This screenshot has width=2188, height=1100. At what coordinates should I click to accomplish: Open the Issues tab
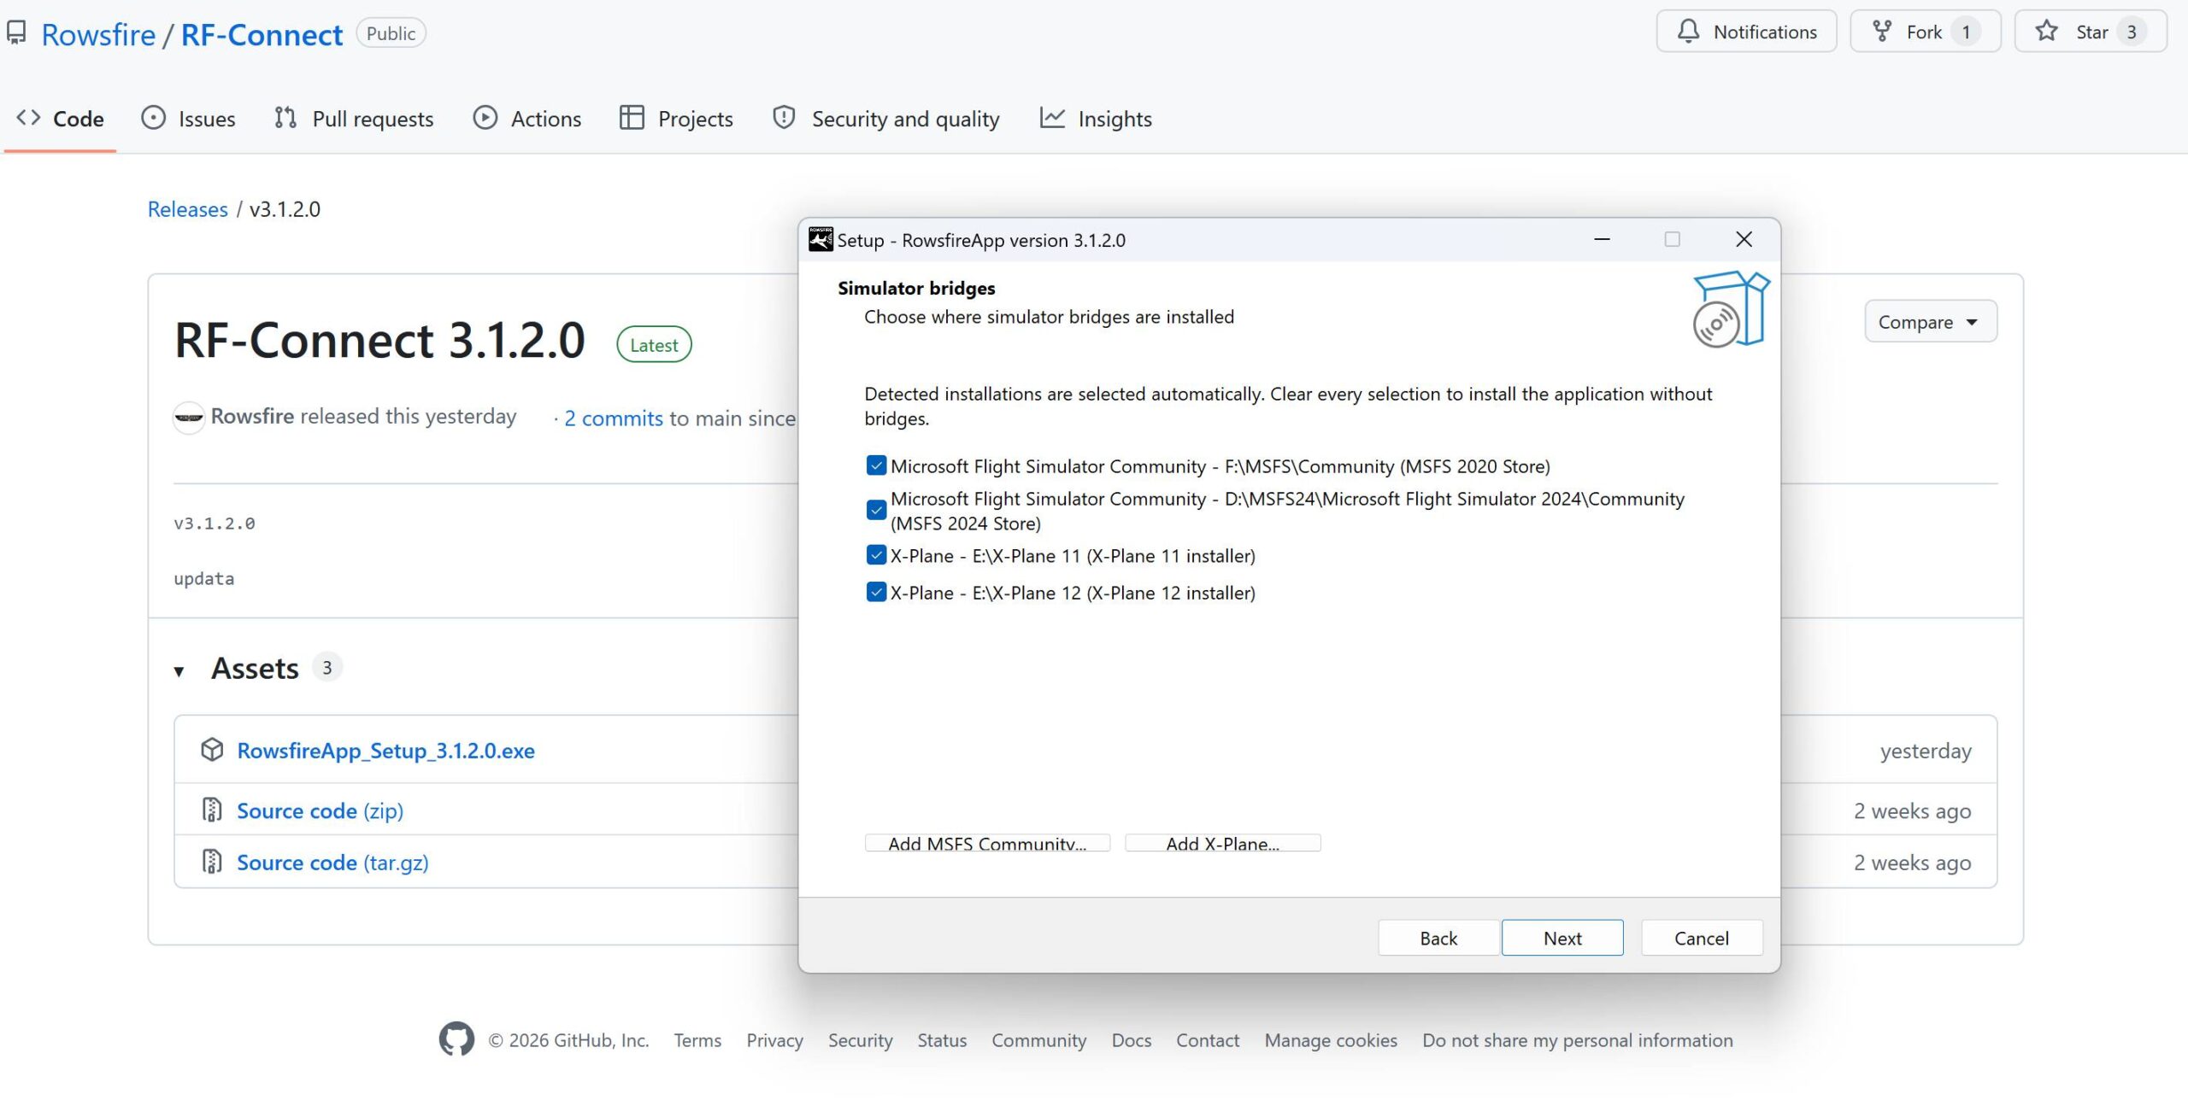[x=188, y=119]
